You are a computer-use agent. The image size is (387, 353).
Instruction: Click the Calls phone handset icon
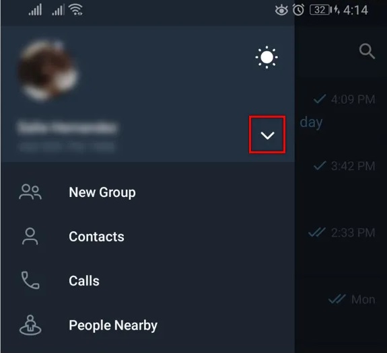30,280
